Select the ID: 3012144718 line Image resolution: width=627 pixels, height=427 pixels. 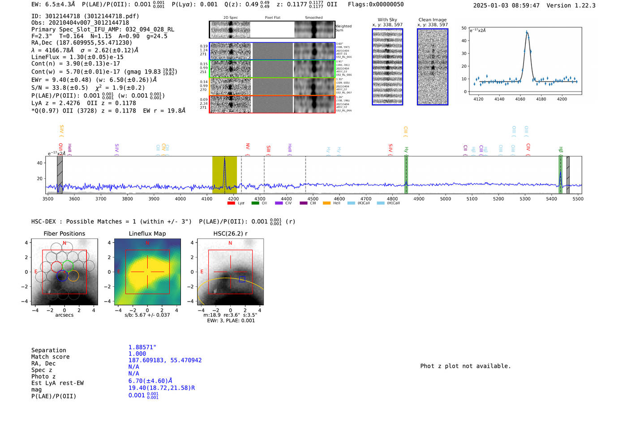(x=85, y=16)
